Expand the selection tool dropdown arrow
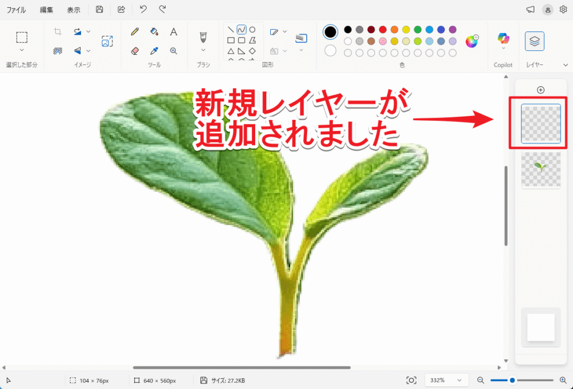Image resolution: width=573 pixels, height=389 pixels. (x=22, y=50)
